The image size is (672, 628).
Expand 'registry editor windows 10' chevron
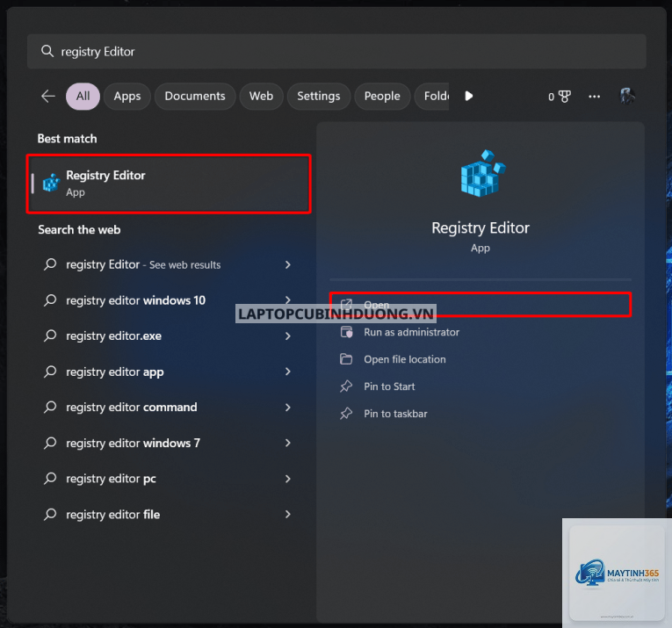(288, 300)
